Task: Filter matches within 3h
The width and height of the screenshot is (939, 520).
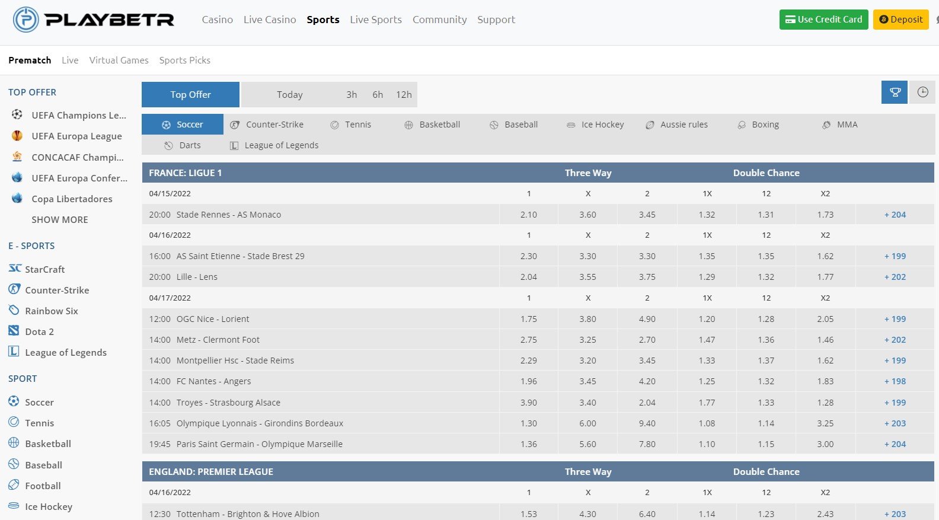Action: (x=352, y=94)
